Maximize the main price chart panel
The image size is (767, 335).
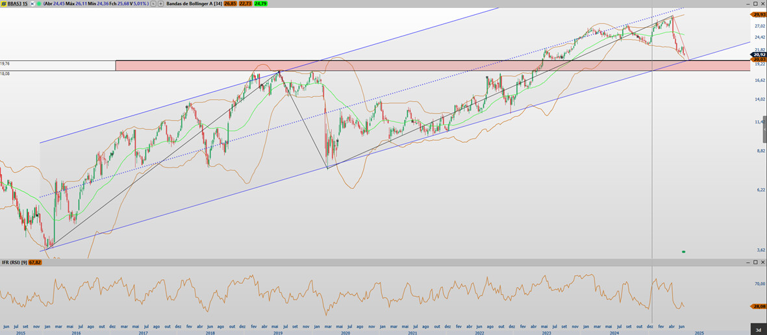tap(755, 3)
